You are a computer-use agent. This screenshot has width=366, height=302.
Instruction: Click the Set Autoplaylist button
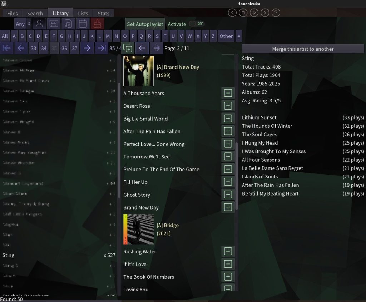point(145,24)
